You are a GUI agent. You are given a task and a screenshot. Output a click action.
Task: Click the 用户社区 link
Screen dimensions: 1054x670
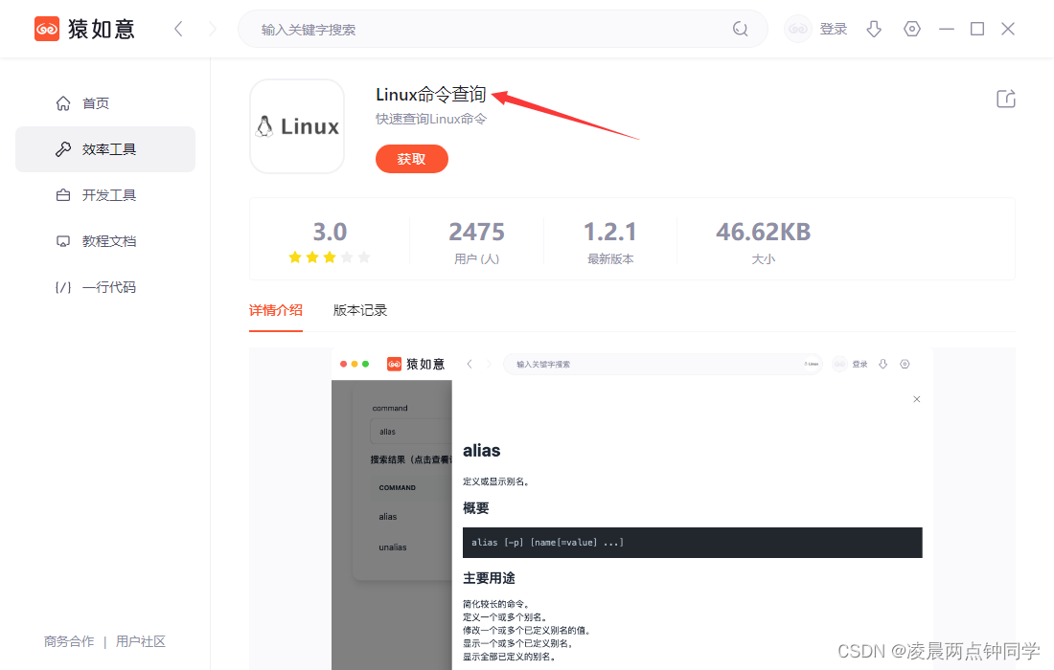pos(141,641)
